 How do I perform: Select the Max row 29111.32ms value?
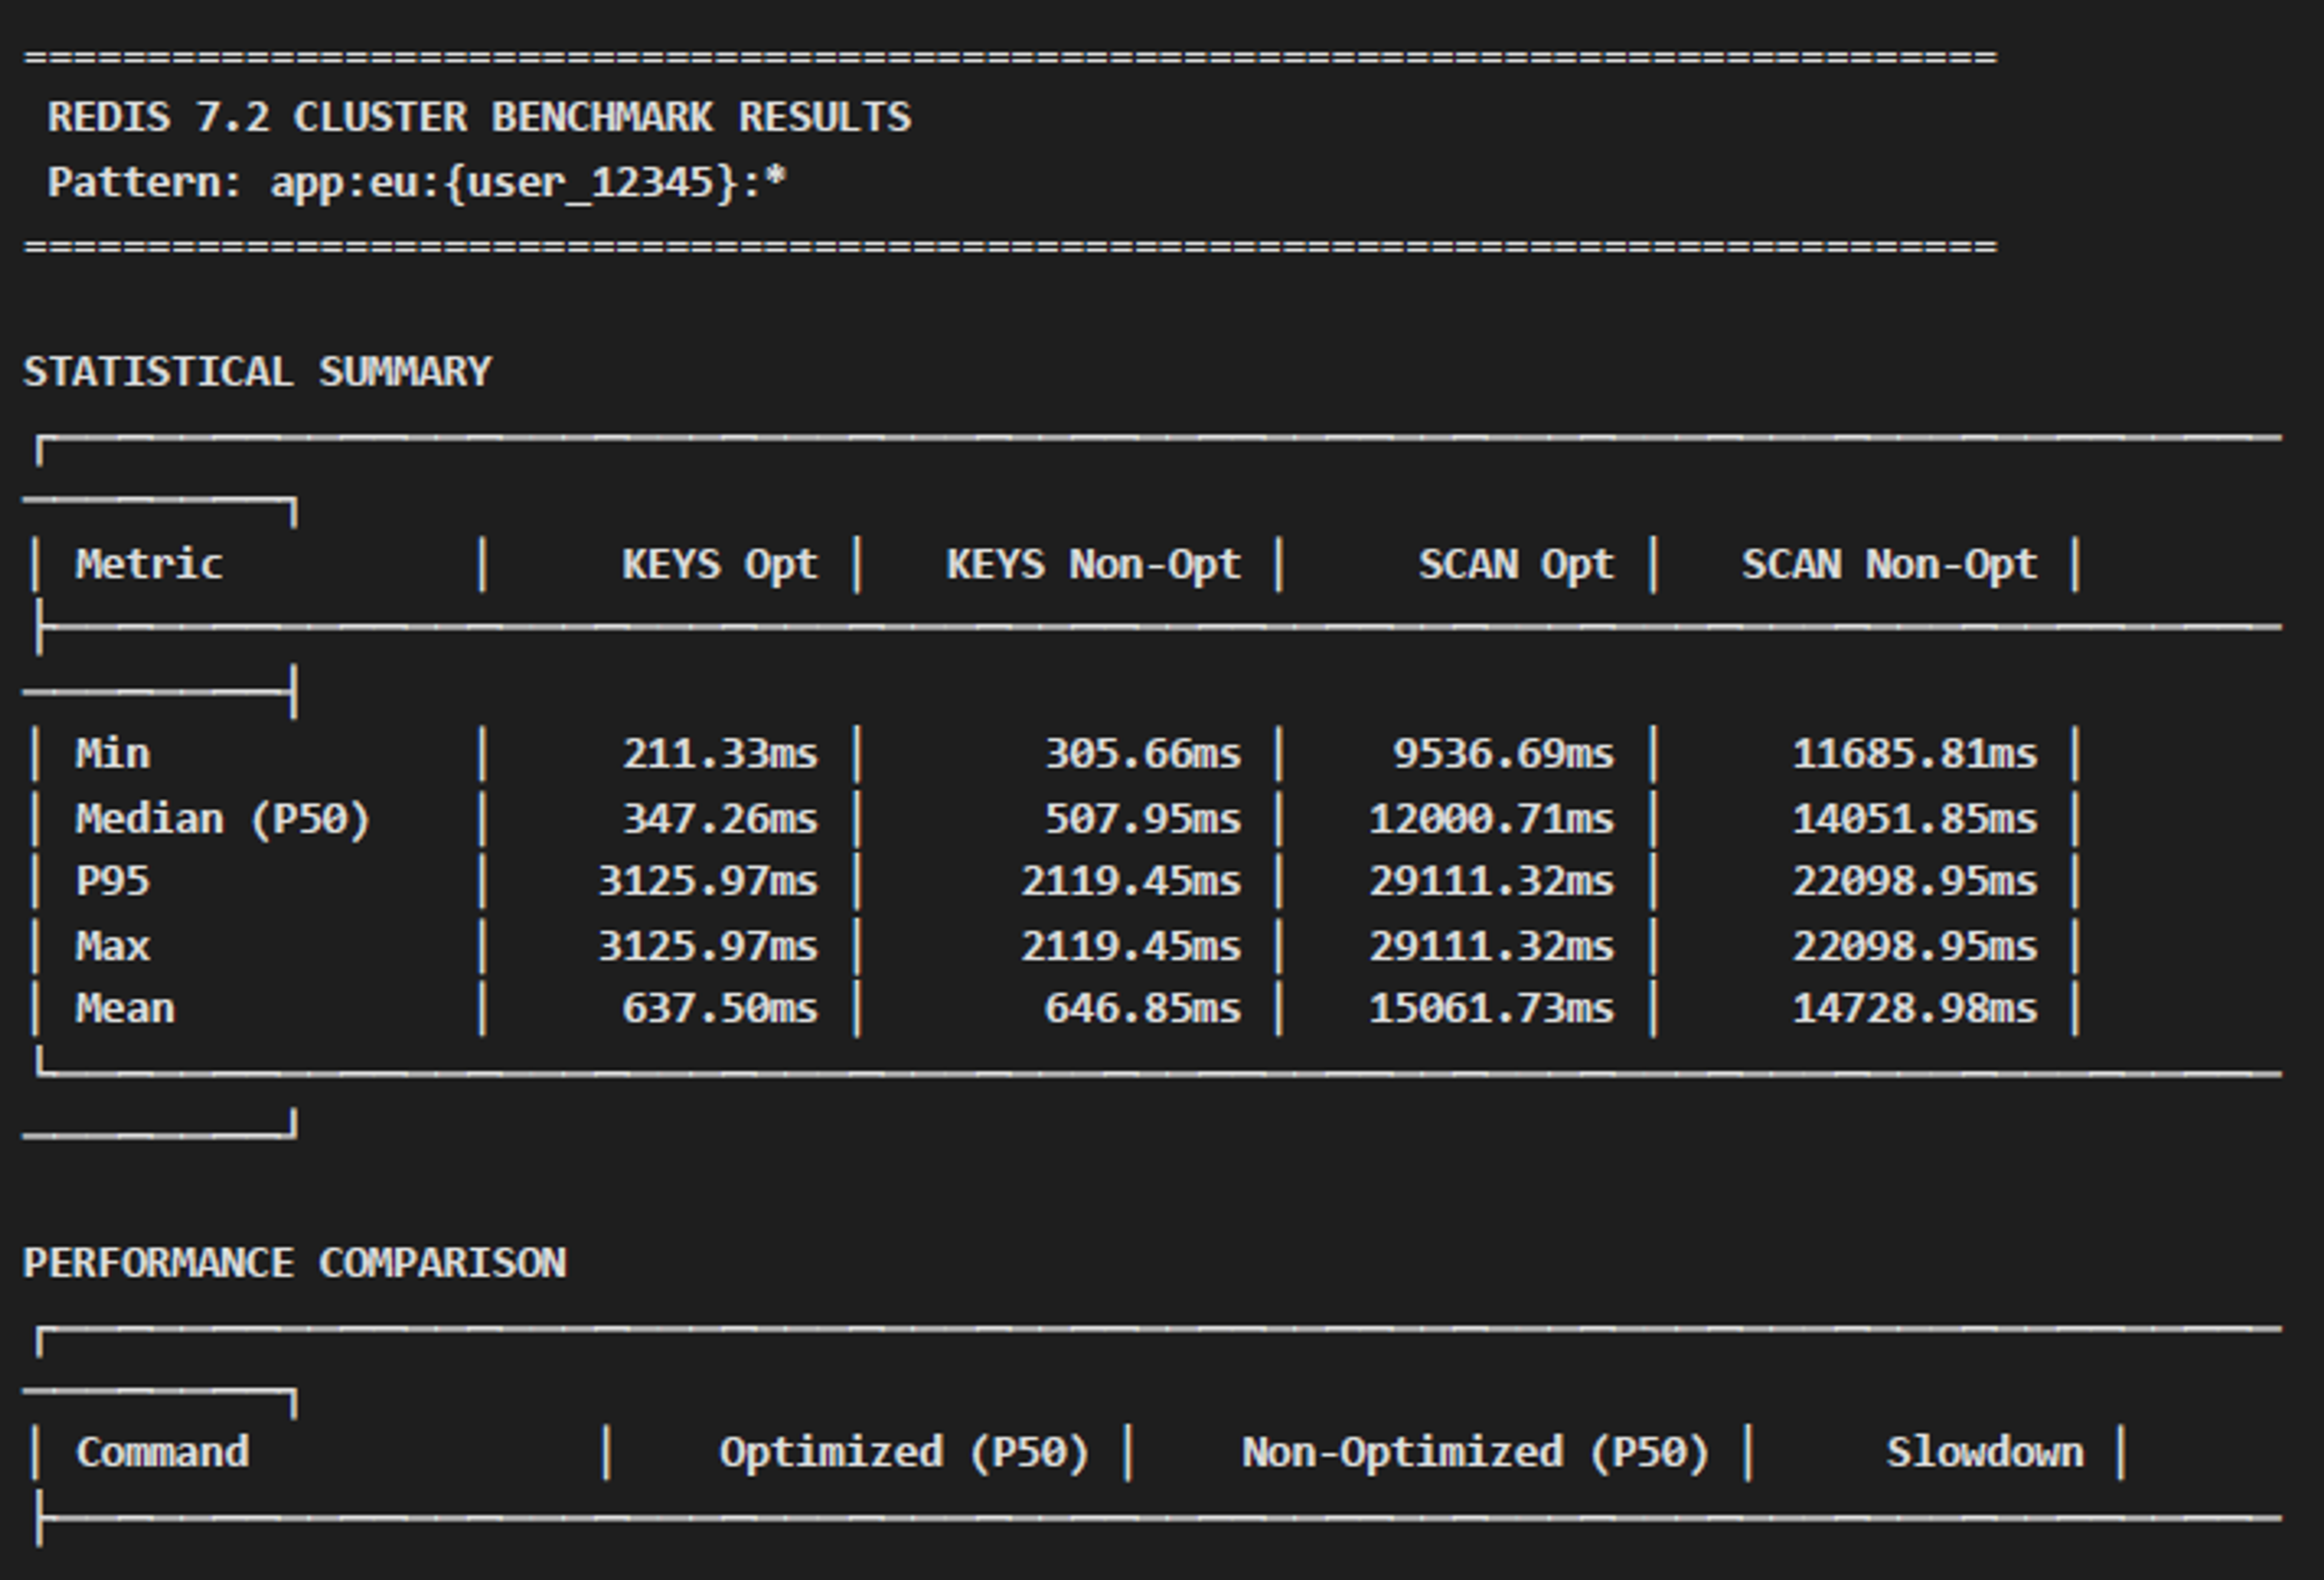click(1491, 946)
